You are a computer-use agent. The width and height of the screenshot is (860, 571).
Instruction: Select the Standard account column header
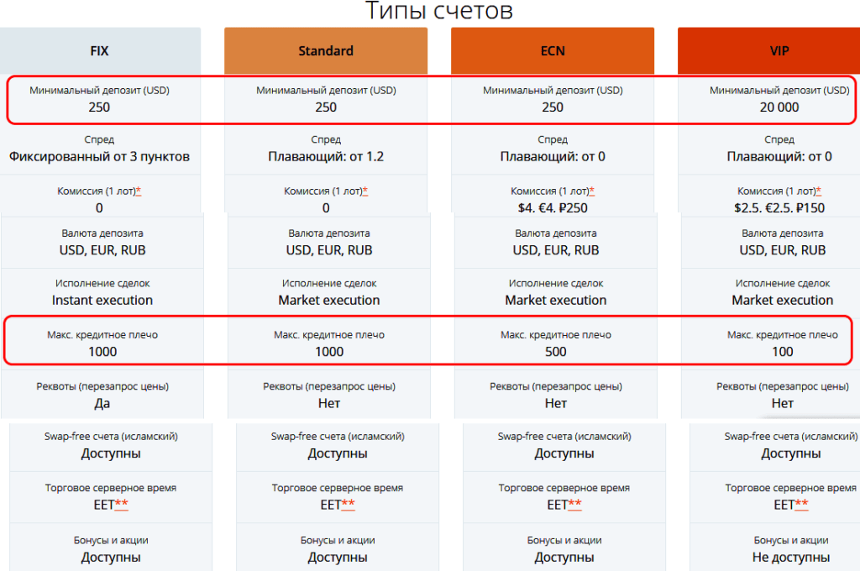[x=326, y=50]
